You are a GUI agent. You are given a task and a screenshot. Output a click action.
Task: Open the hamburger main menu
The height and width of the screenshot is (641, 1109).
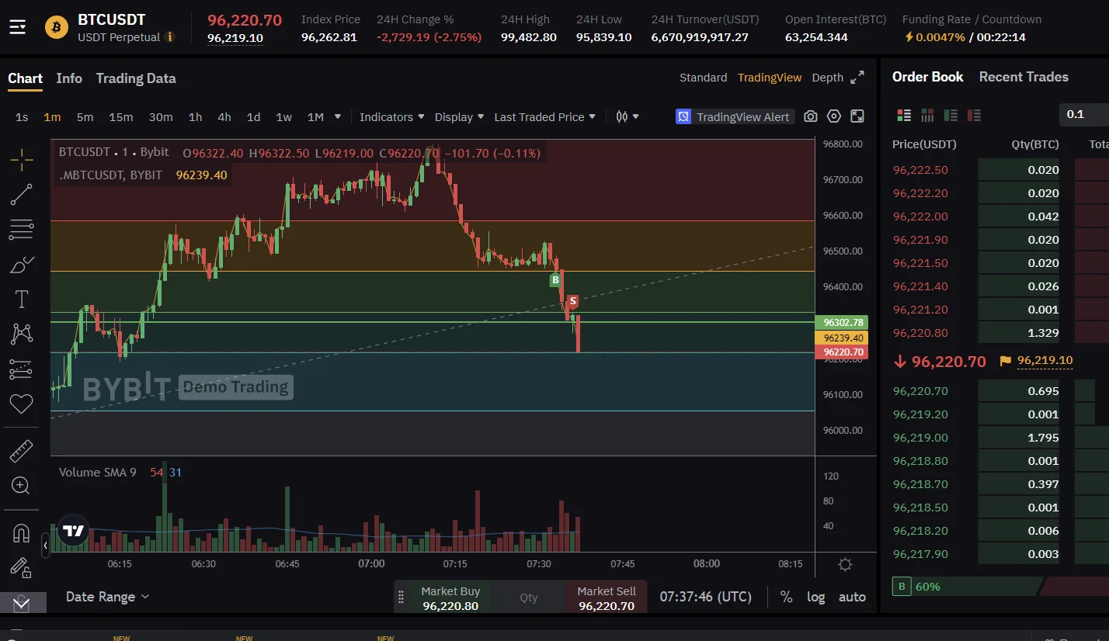(17, 28)
